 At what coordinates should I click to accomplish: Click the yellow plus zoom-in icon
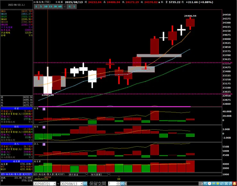(218, 183)
